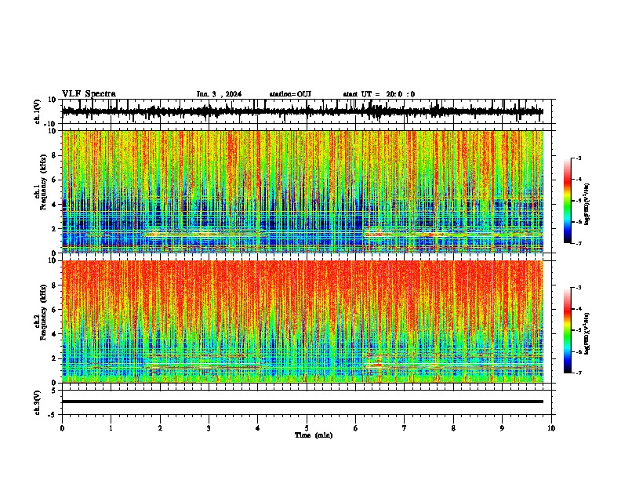
Task: Click the "4" kHz tick on ch.1 frequency axis
Action: click(54, 205)
